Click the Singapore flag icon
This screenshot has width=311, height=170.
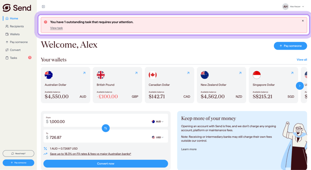257,75
